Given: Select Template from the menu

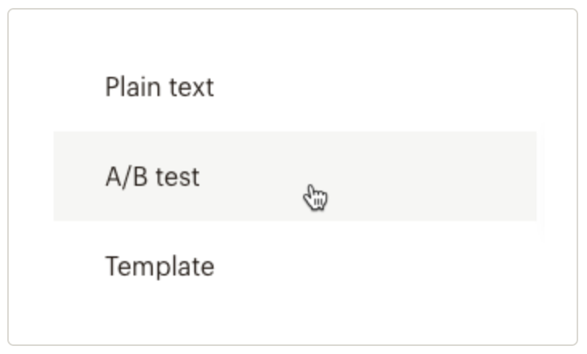Looking at the screenshot, I should pos(159,266).
